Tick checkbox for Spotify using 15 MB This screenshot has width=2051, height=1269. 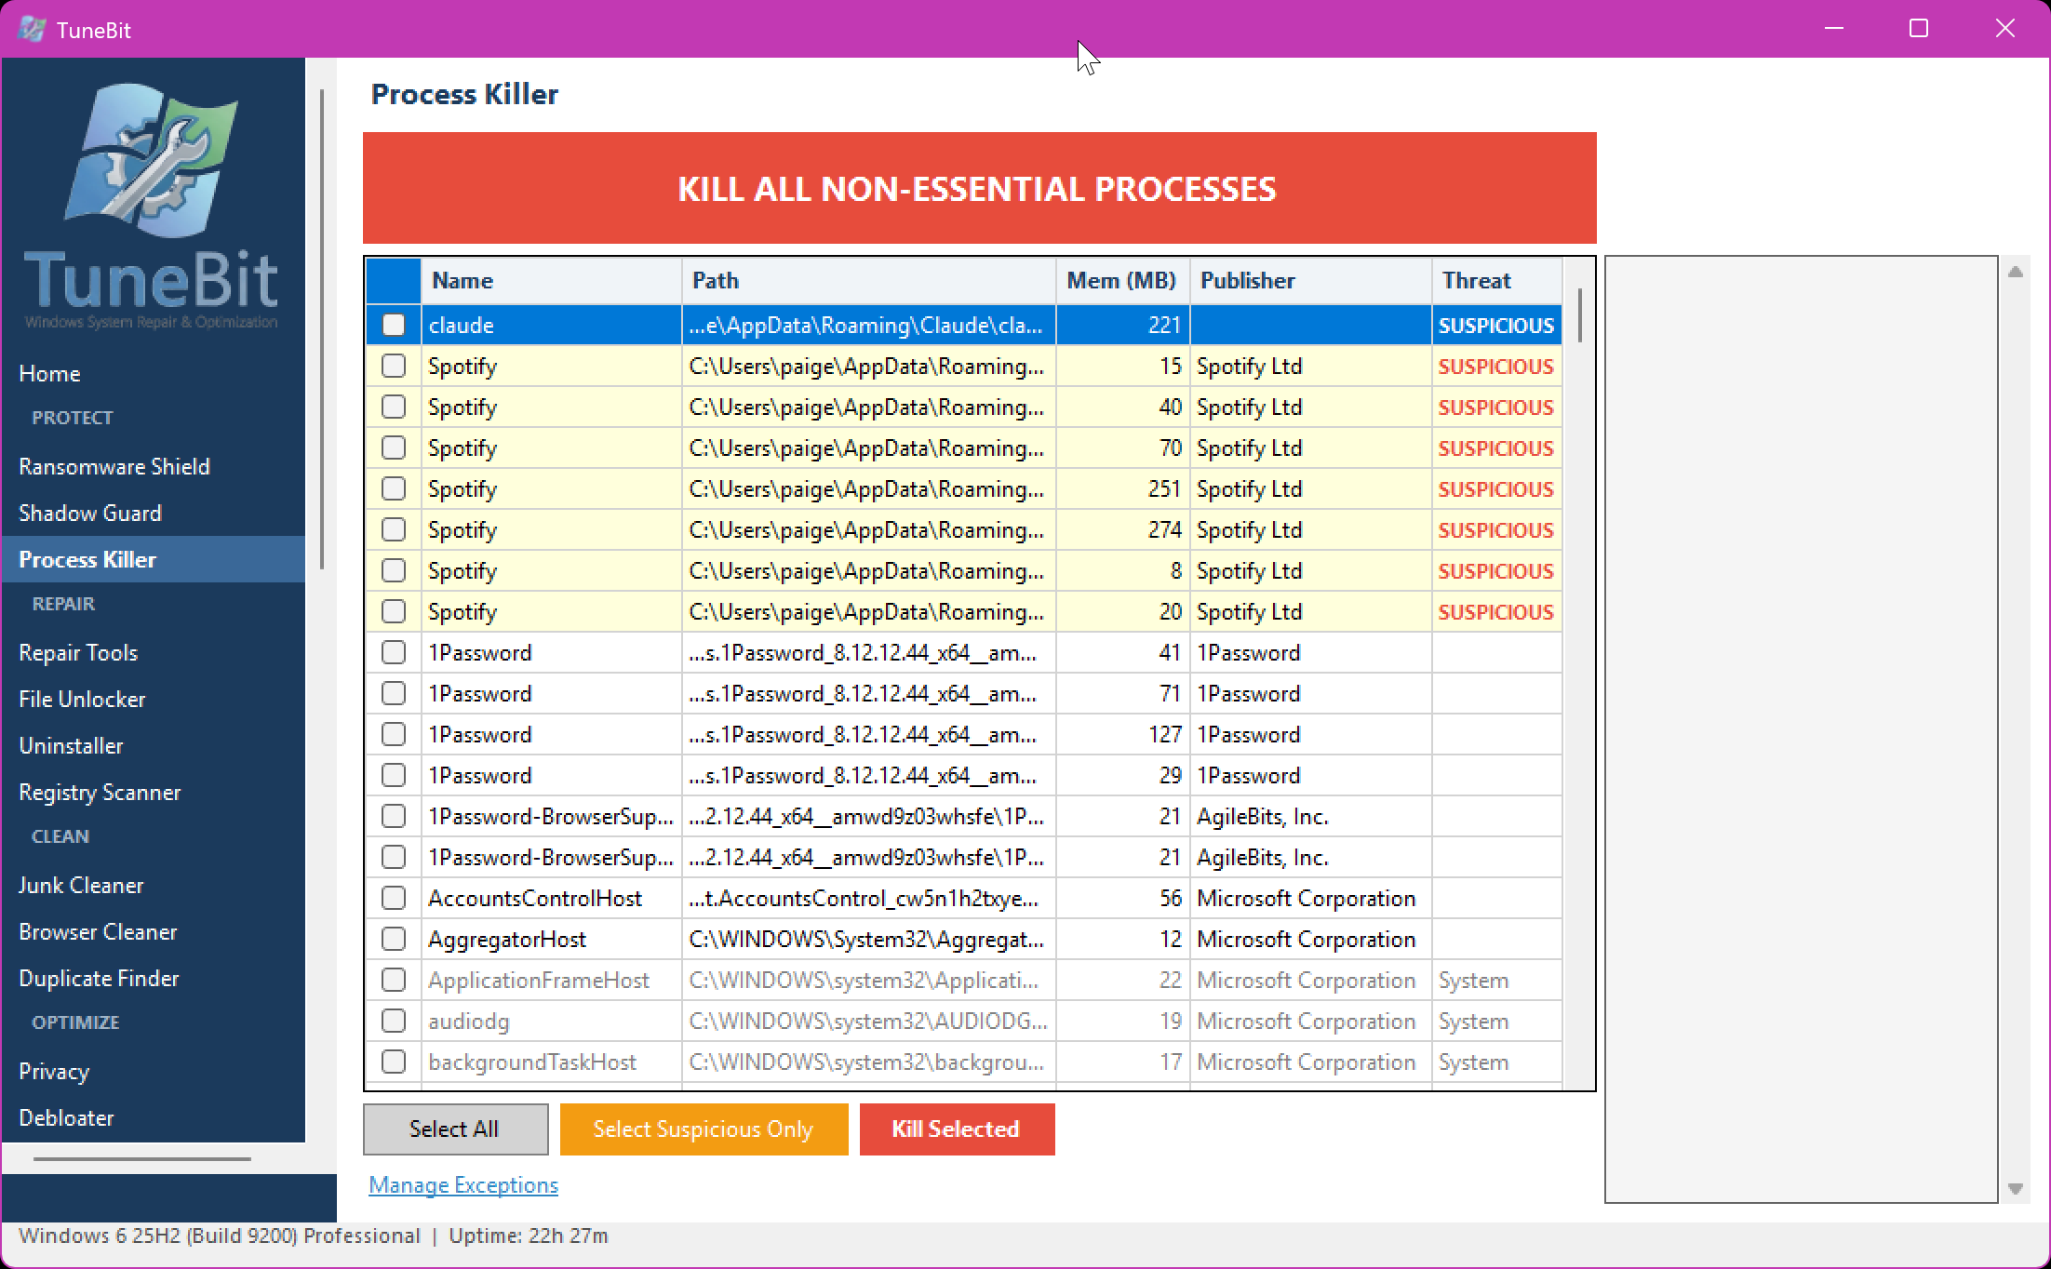(x=394, y=366)
